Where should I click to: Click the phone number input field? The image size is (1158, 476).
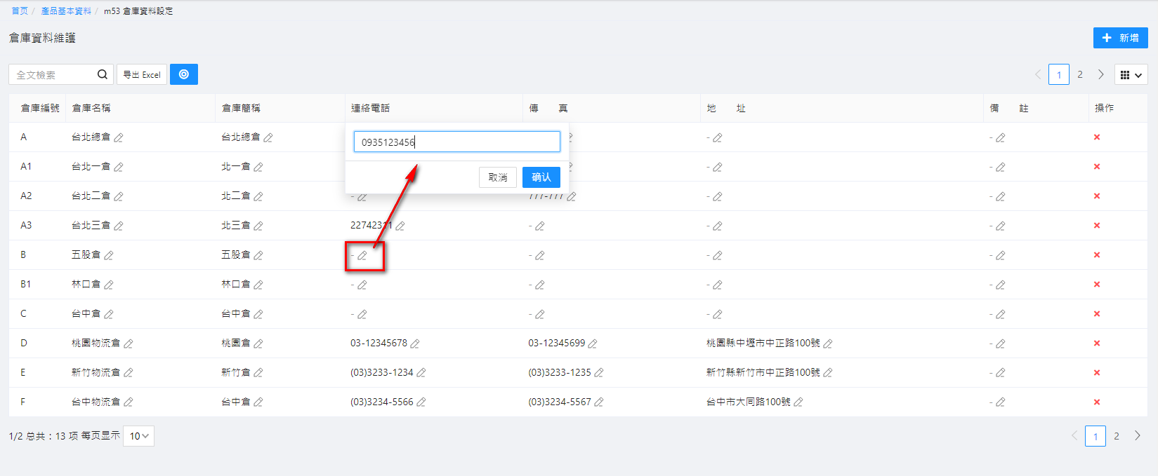456,142
